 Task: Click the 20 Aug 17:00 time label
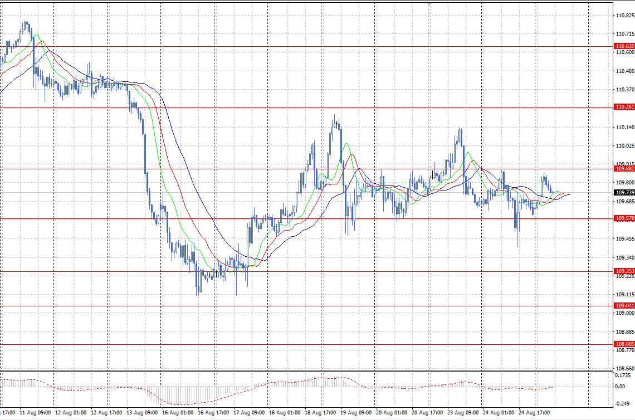427,413
